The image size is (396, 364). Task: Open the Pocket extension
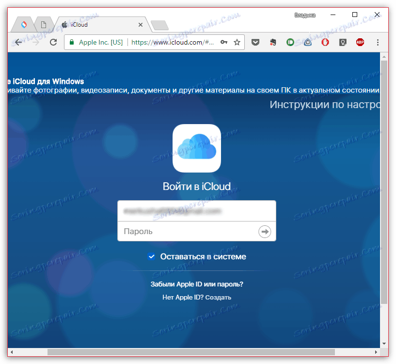(x=255, y=42)
